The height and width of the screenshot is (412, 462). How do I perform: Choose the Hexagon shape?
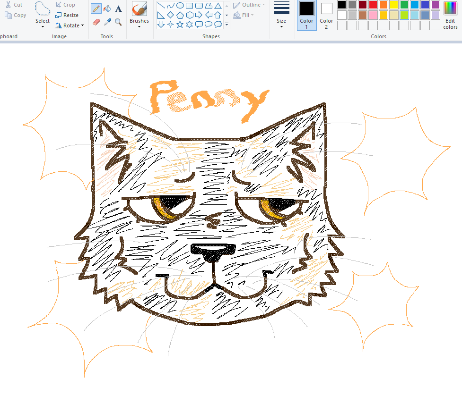pos(190,15)
